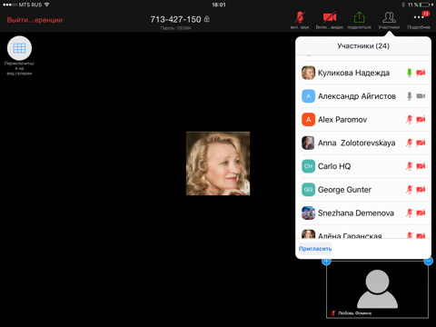Tap Anna Zolotorevskaya's muted microphone icon
The width and height of the screenshot is (436, 327).
[410, 143]
